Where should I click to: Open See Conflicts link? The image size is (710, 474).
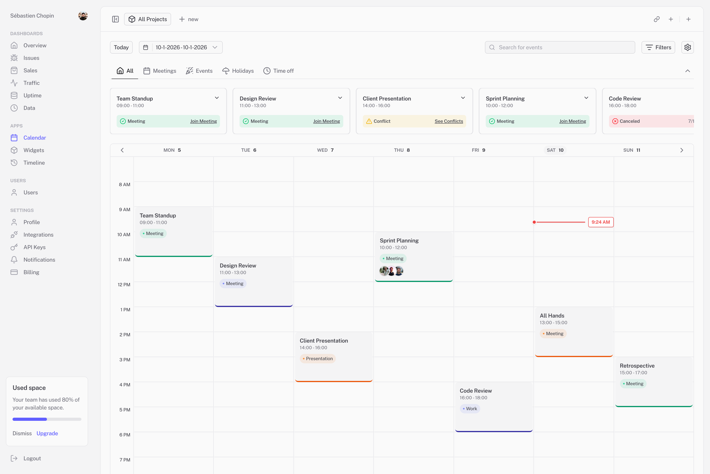[x=449, y=121]
